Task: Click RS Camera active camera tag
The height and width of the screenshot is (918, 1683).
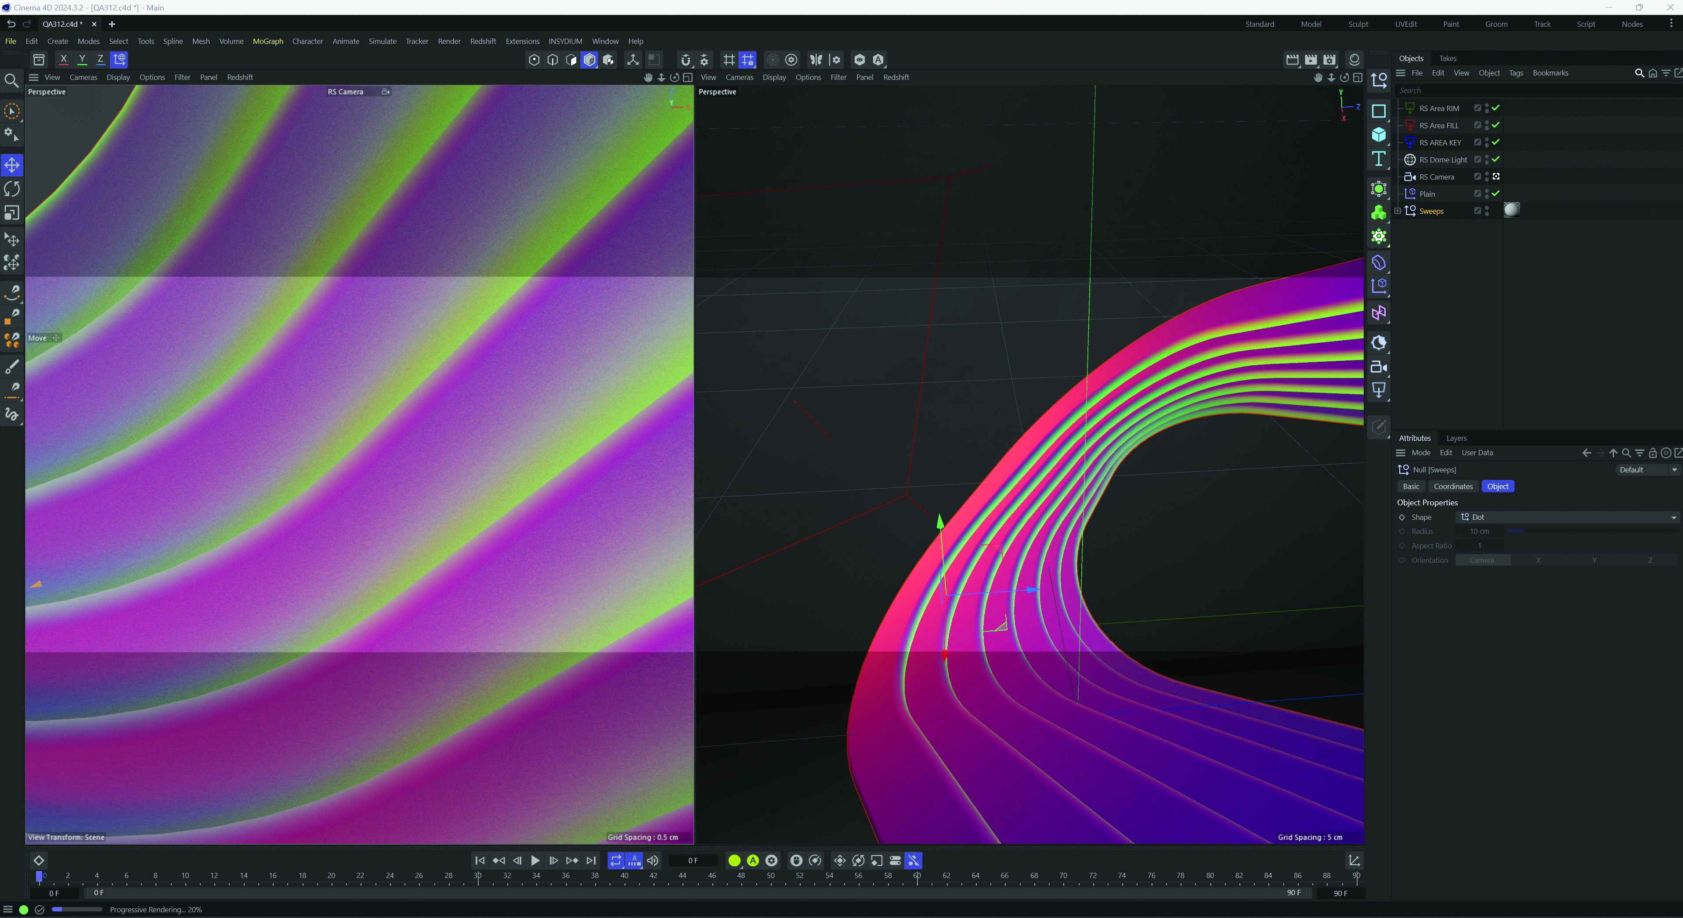Action: 1496,176
